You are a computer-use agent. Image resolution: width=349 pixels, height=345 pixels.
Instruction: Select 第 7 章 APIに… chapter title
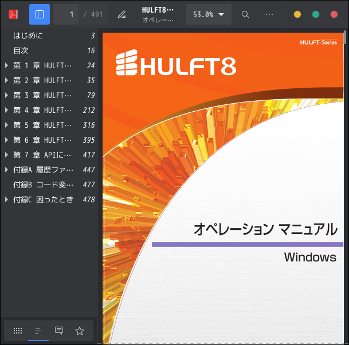[42, 155]
